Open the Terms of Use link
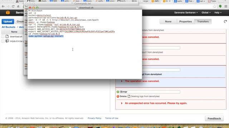 click(112, 118)
